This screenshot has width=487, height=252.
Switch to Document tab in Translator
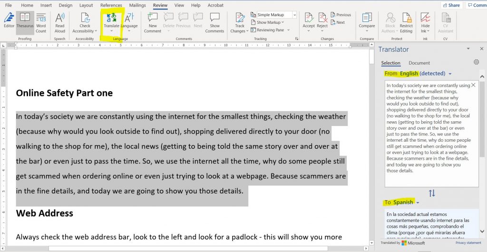tap(419, 63)
